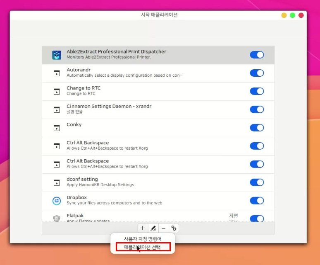Click the Flatpak shield icon
320x265 pixels.
(x=57, y=219)
